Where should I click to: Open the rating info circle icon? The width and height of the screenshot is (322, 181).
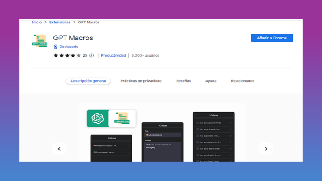91,55
